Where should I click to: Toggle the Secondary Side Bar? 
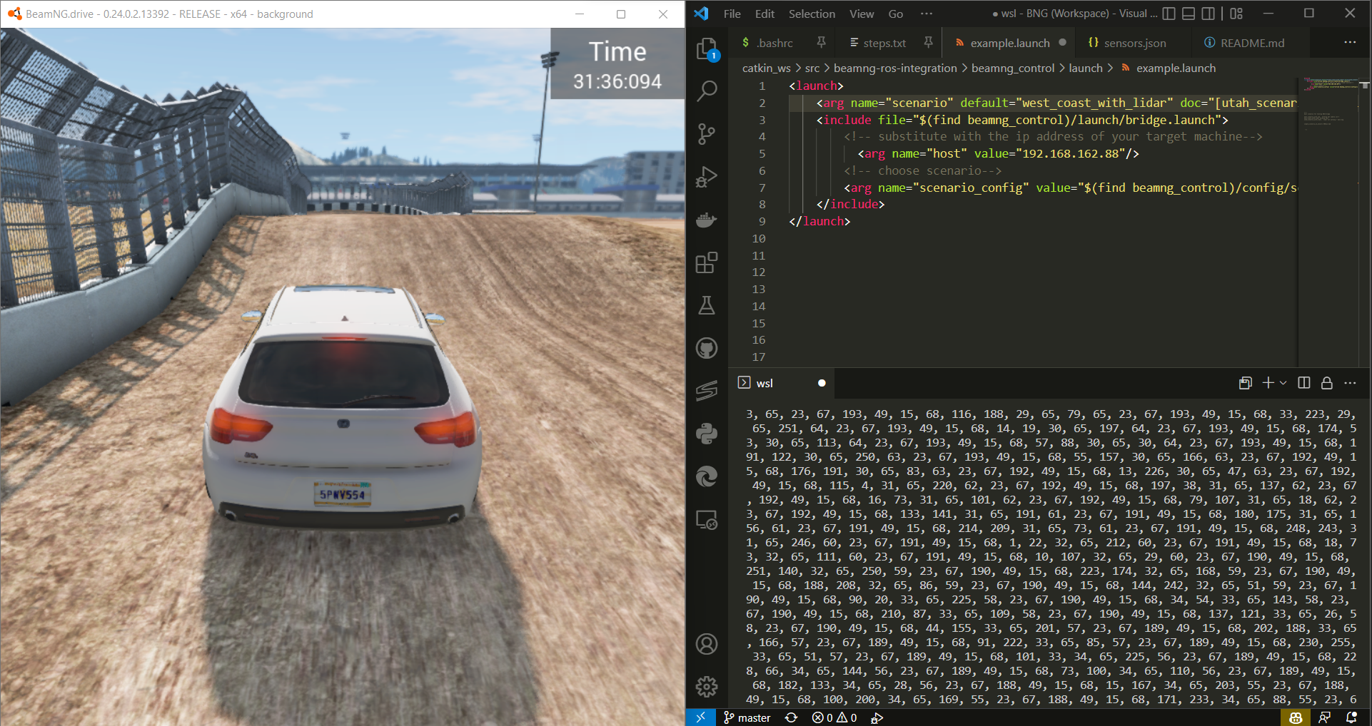pos(1208,14)
